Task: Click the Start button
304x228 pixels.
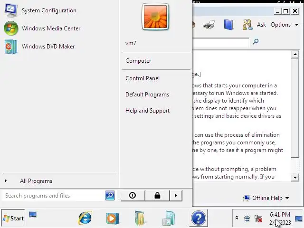Action: (13, 218)
